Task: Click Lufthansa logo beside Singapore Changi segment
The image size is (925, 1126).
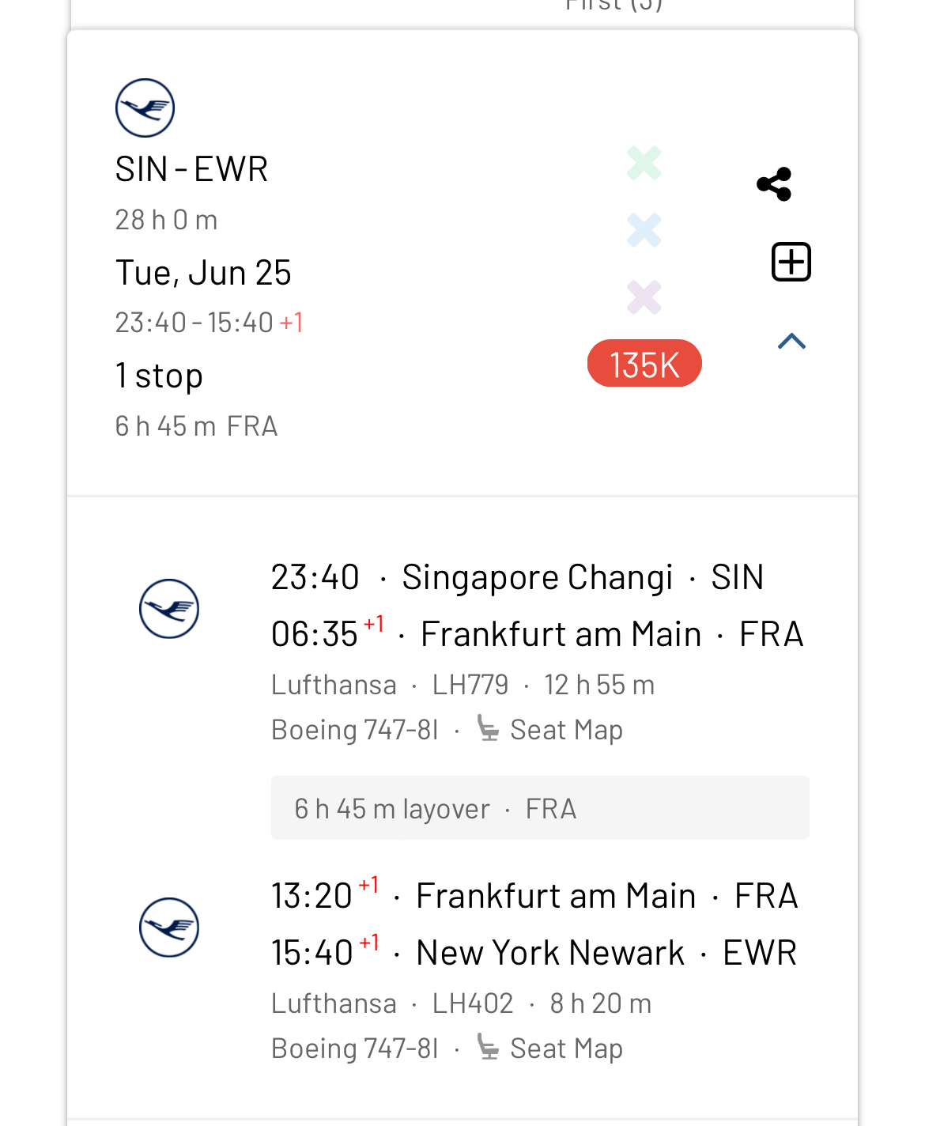Action: (169, 609)
